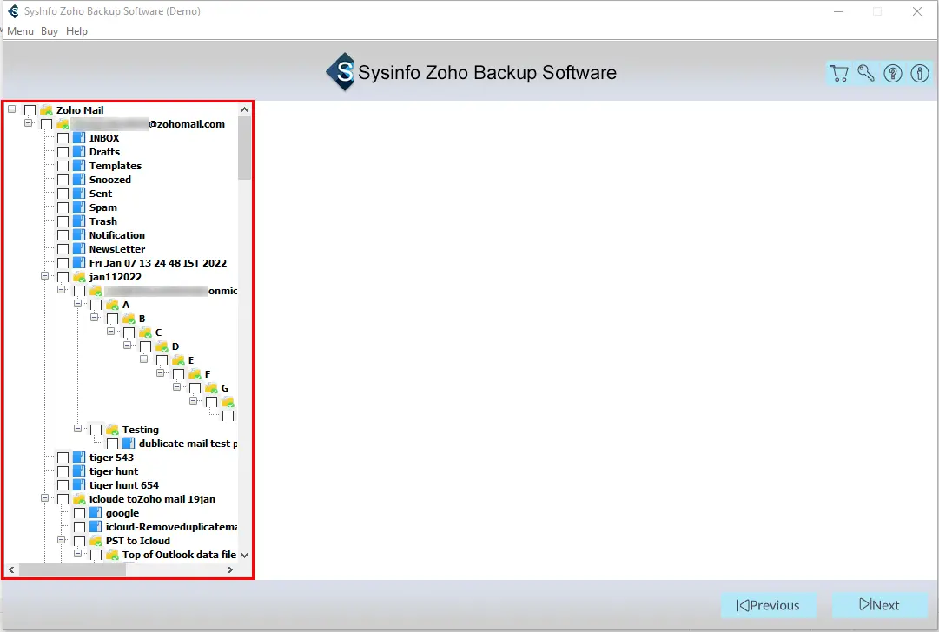Click the Spam folder icon
The width and height of the screenshot is (939, 632).
pos(79,207)
